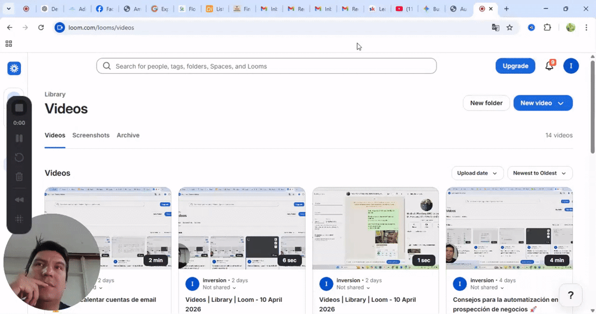The height and width of the screenshot is (314, 596).
Task: Open the account avatar menu
Action: (571, 66)
